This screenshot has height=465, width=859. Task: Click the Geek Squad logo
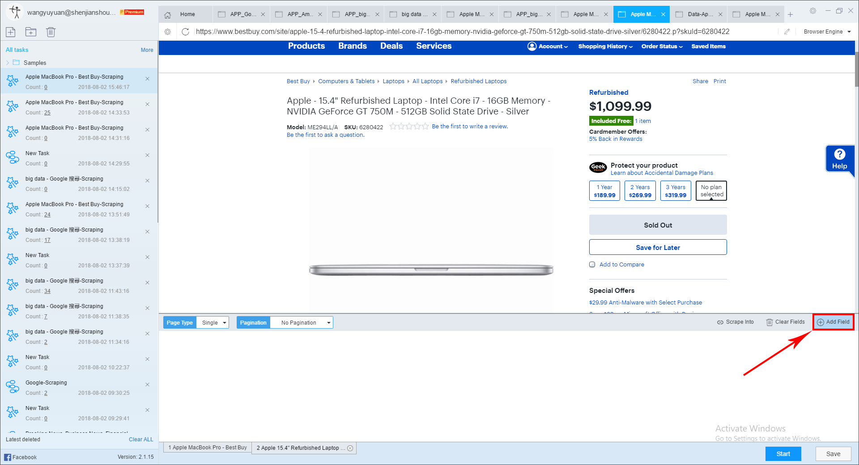(x=598, y=168)
